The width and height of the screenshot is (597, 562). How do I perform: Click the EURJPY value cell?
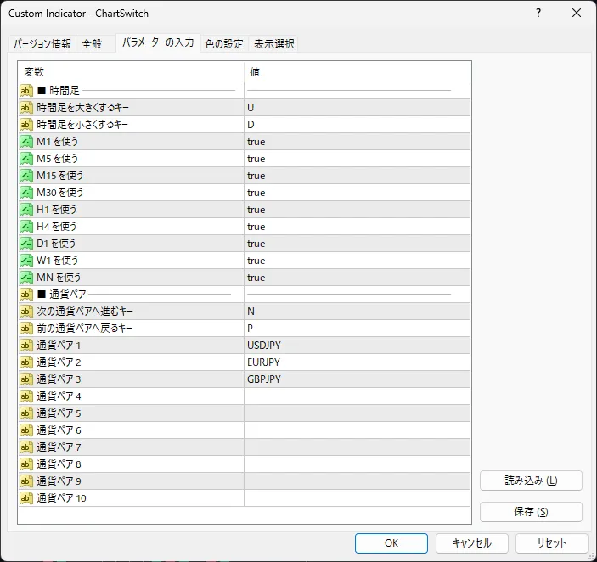pyautogui.click(x=358, y=362)
